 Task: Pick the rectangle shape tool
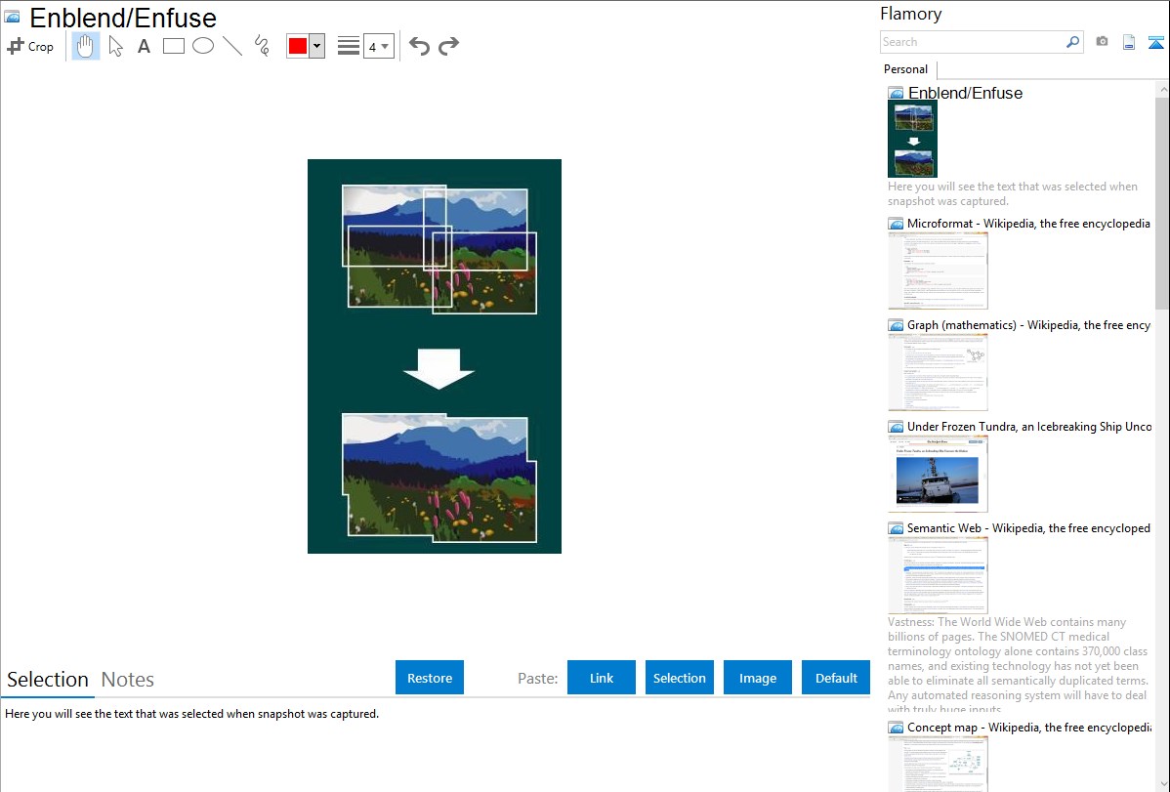(173, 46)
